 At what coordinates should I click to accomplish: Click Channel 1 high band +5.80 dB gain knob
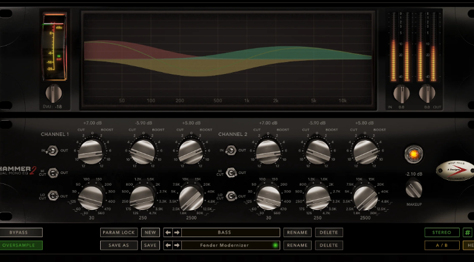191,151
